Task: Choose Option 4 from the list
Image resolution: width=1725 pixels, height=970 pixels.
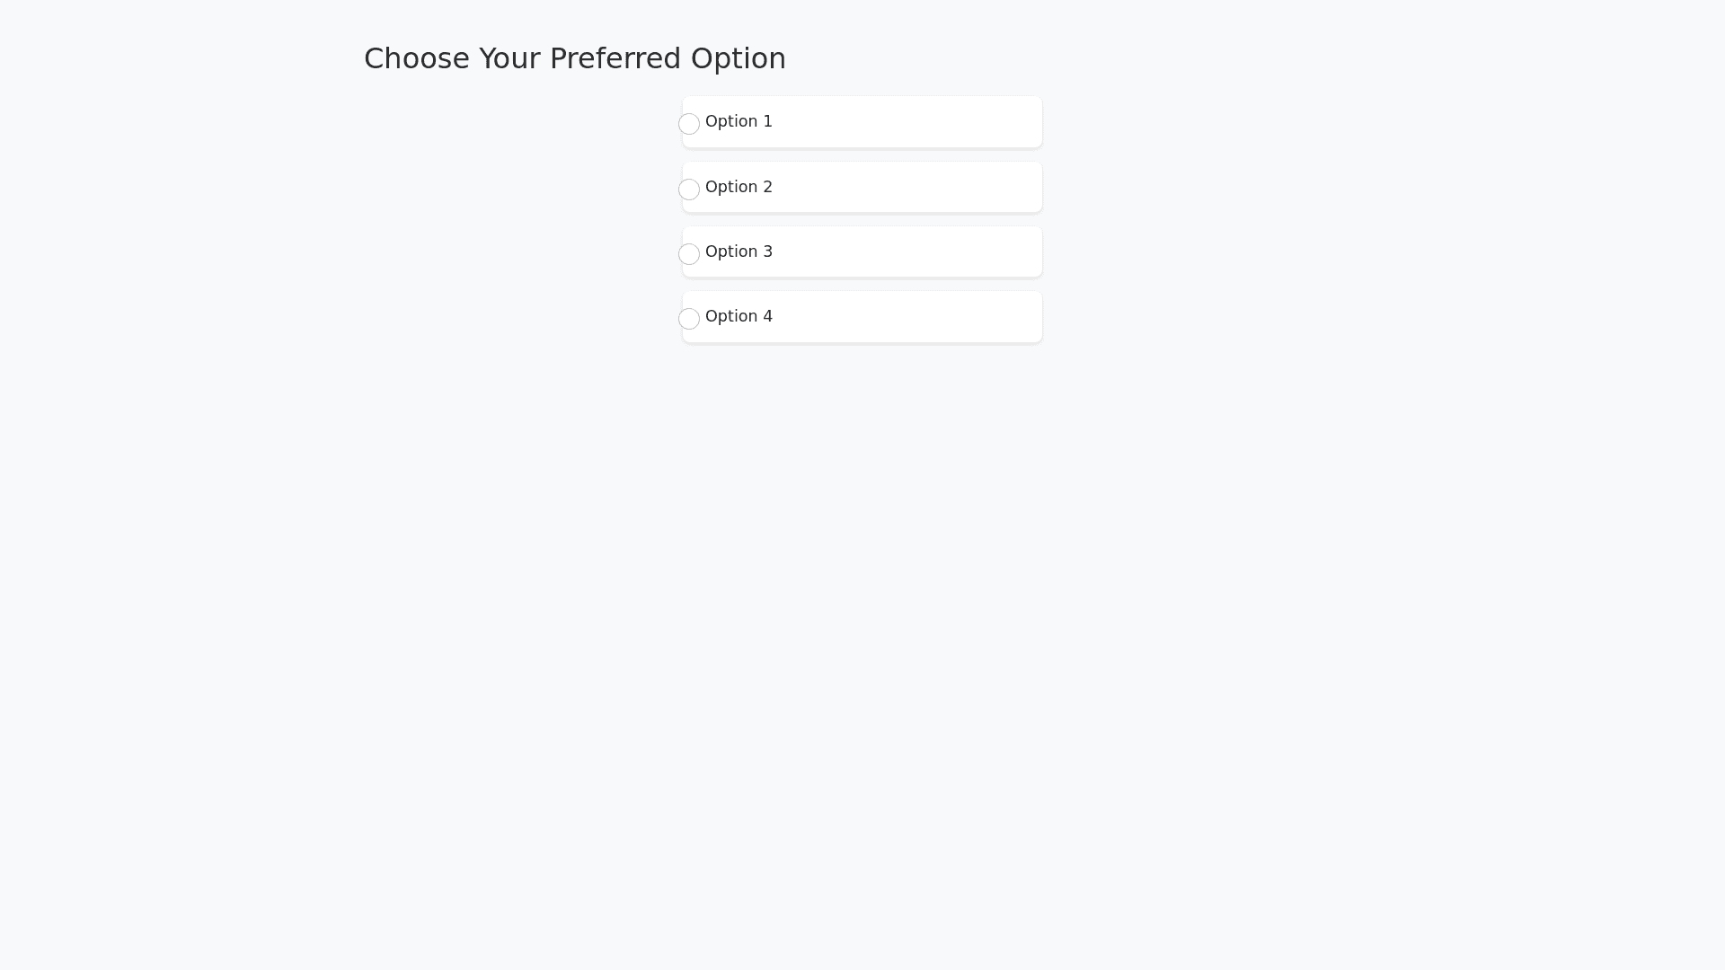Action: pos(861,316)
